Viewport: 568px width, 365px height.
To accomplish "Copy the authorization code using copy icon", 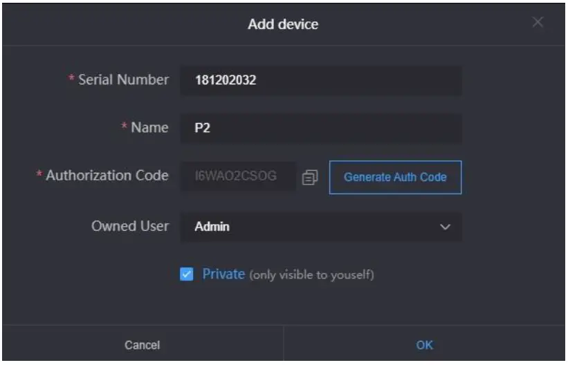I will coord(311,177).
